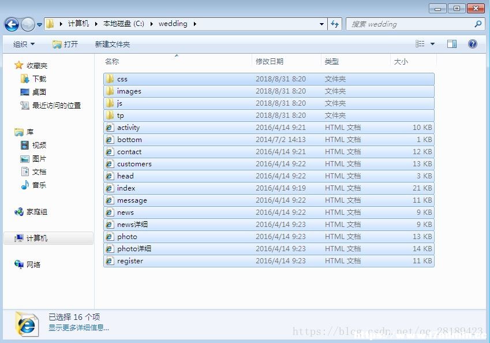Sort by the 类型 column header

[x=356, y=61]
